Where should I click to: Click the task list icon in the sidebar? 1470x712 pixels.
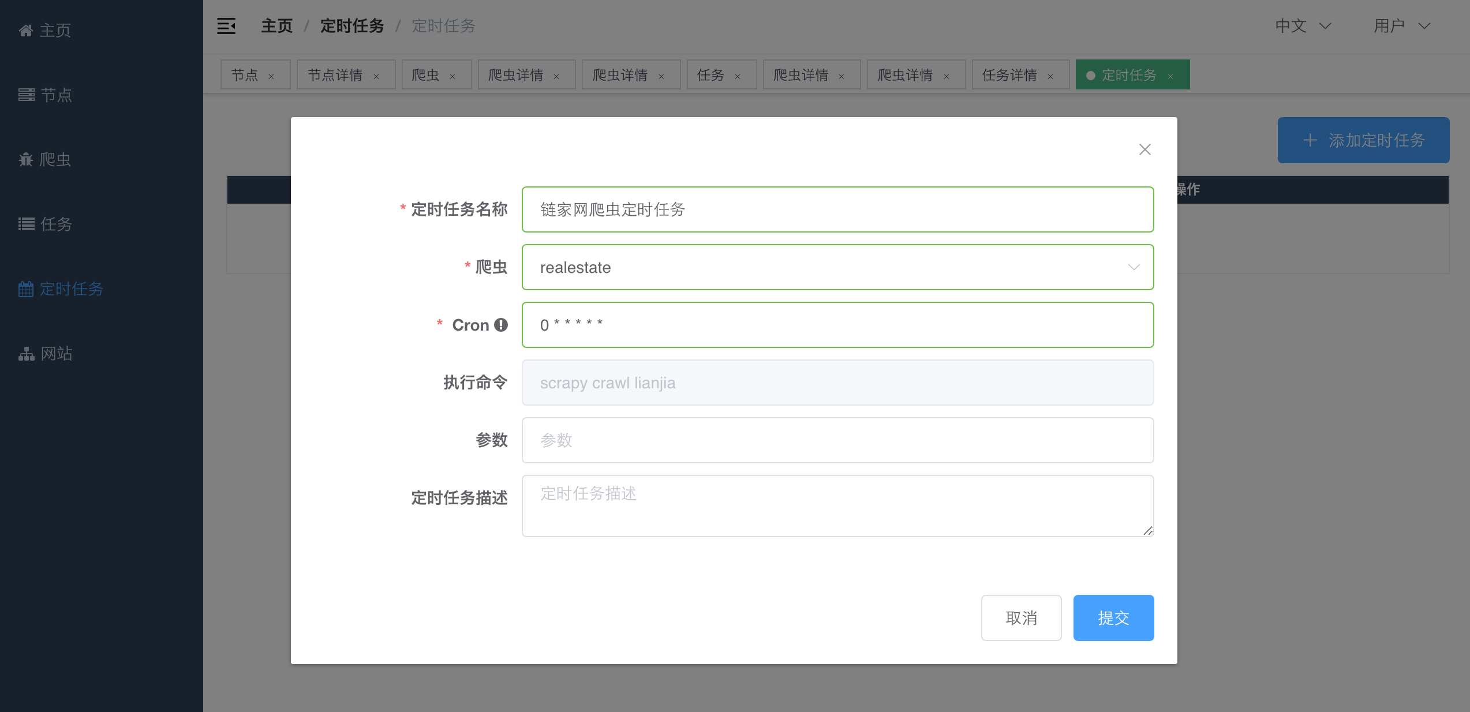26,224
